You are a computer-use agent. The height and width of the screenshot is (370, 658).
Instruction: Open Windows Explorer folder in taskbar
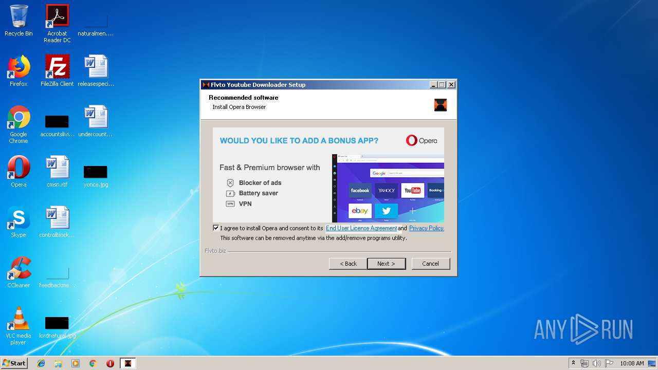(58, 363)
